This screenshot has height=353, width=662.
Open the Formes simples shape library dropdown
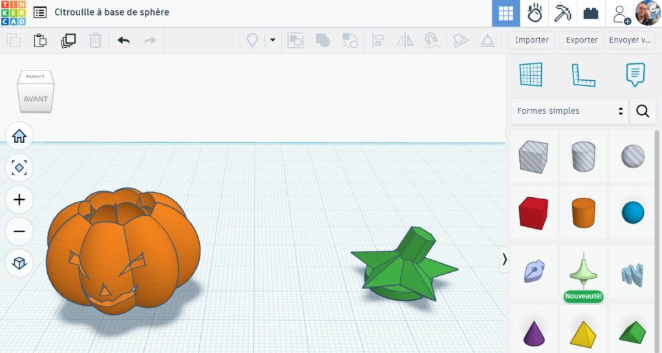tap(570, 111)
